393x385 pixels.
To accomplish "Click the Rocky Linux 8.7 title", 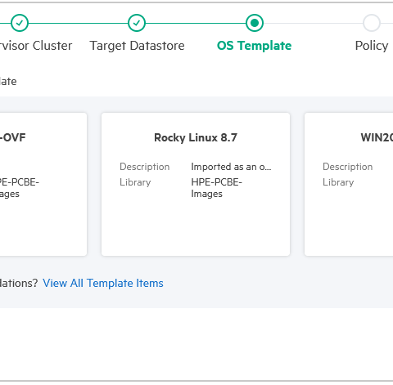I will click(196, 137).
